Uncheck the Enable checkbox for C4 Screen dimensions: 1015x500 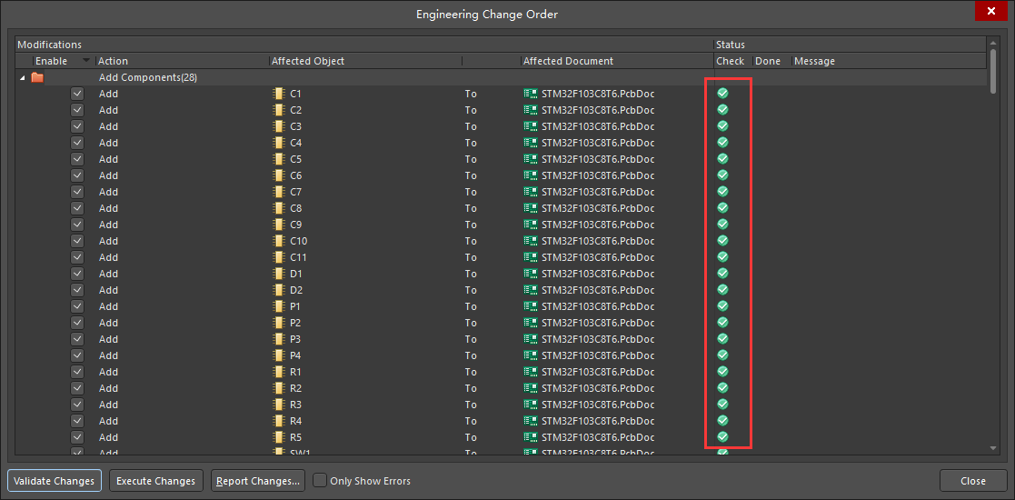[77, 143]
